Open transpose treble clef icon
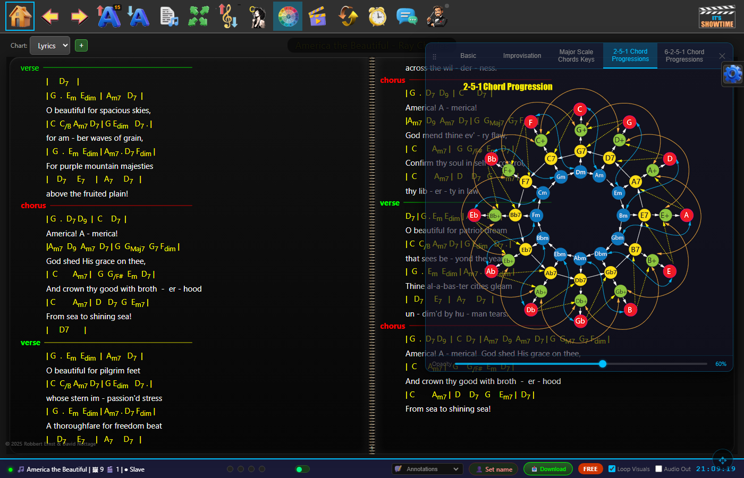744x478 pixels. tap(229, 16)
